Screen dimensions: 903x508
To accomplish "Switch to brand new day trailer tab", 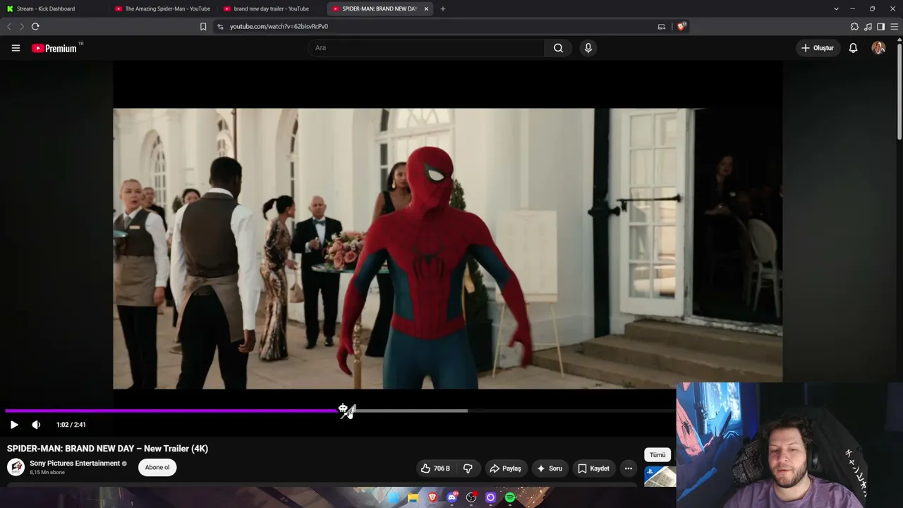I will [x=272, y=8].
